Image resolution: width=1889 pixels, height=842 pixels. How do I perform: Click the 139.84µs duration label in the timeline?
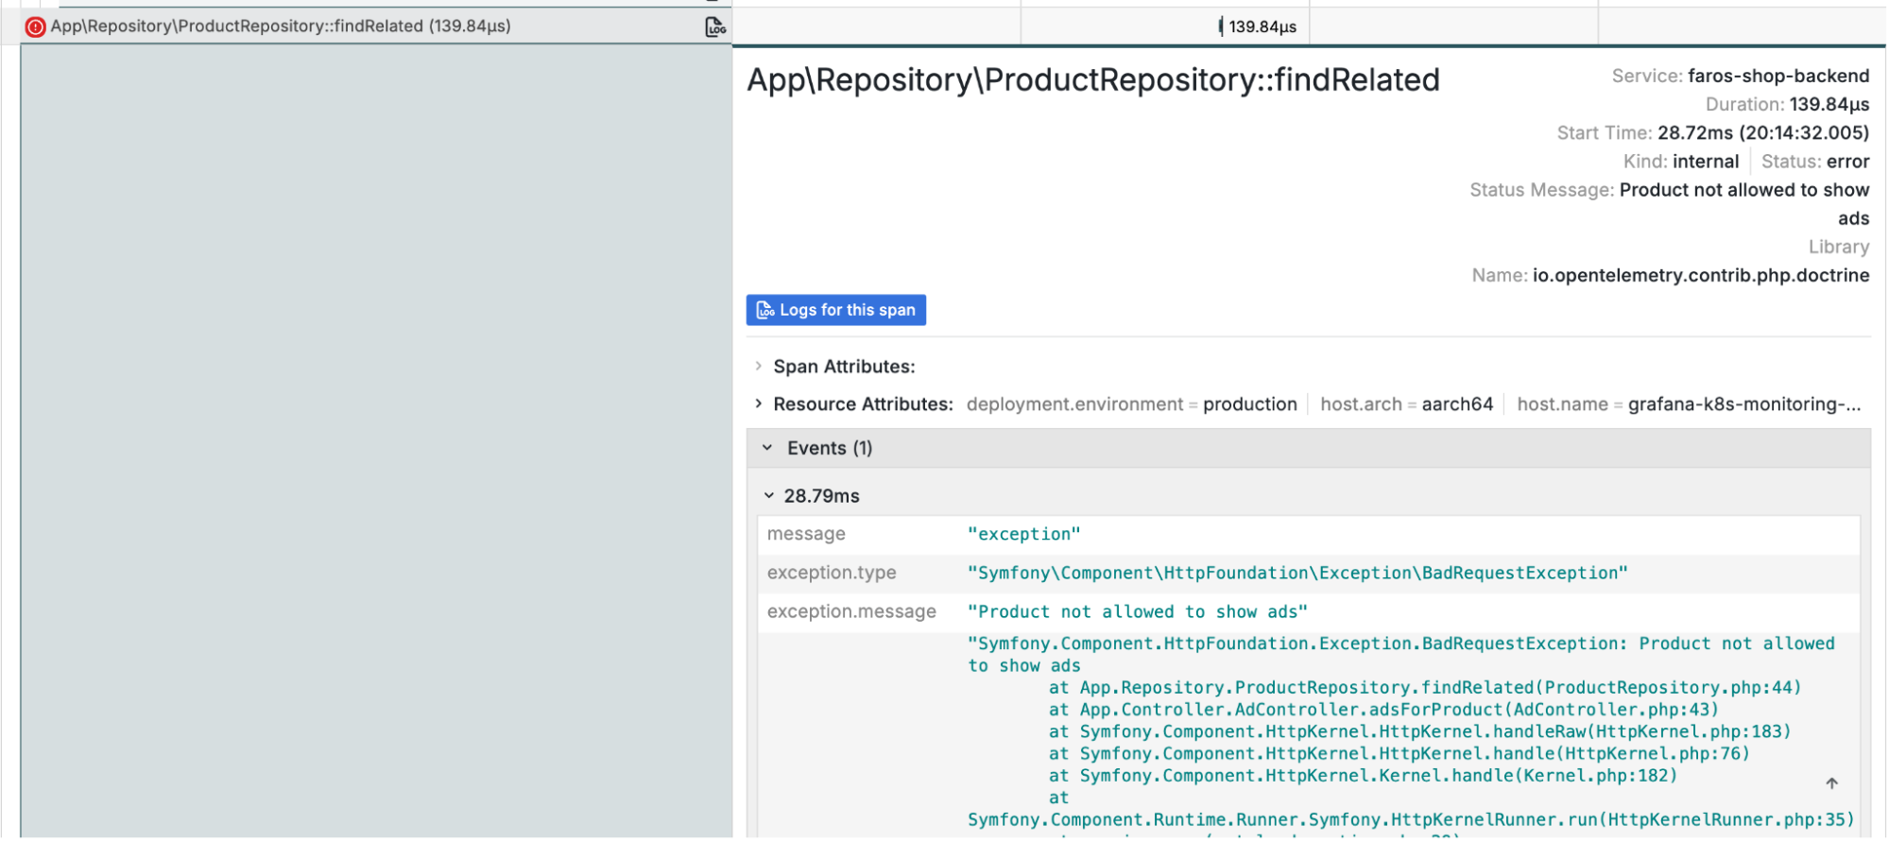coord(1262,26)
